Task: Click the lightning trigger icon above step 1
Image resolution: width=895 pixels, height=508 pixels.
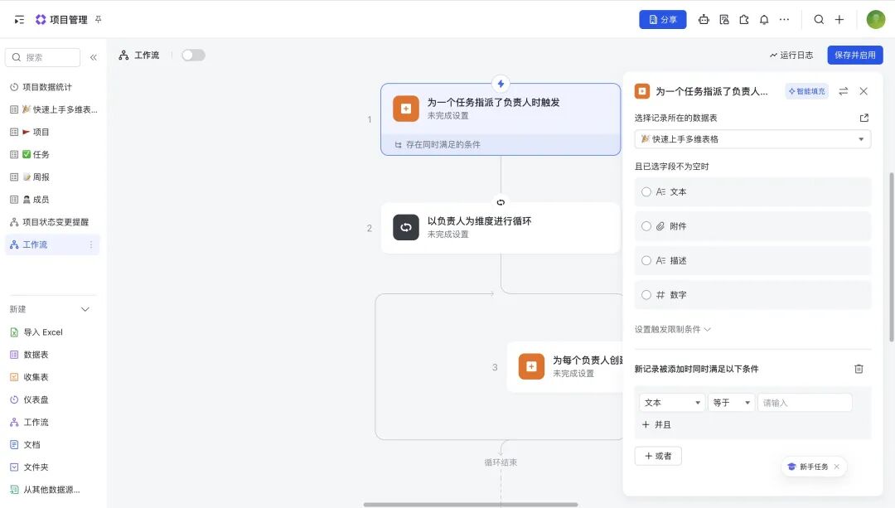Action: [501, 84]
